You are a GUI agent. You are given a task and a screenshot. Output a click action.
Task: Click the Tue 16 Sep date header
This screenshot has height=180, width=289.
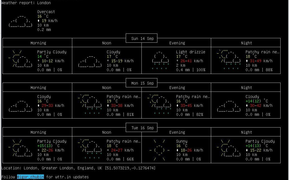(142, 128)
